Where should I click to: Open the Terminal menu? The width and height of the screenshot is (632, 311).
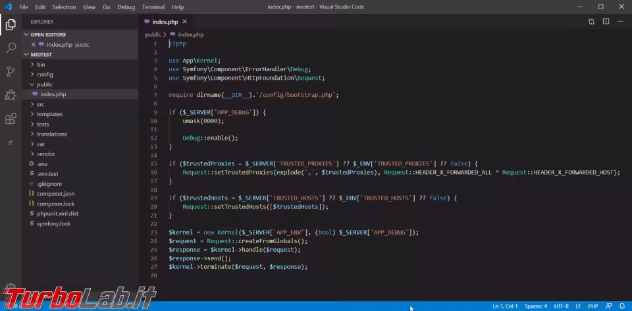point(153,7)
